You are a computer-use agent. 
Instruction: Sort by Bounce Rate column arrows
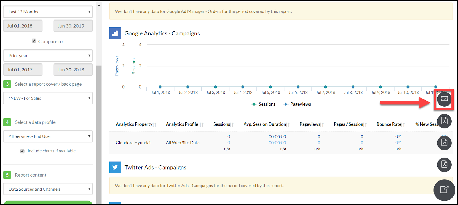click(x=403, y=125)
